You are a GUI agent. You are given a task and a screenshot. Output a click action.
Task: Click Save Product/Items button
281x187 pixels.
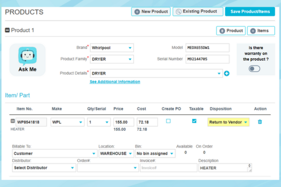pos(250,11)
